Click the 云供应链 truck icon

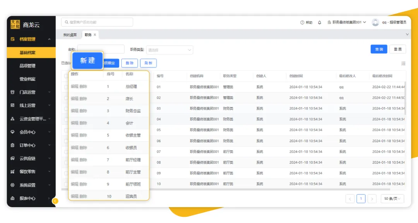(12, 158)
